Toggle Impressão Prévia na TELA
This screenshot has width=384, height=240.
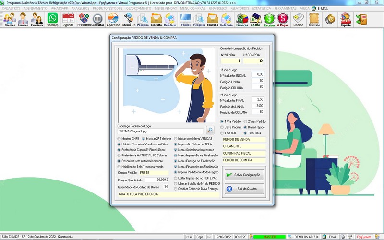[x=193, y=144]
